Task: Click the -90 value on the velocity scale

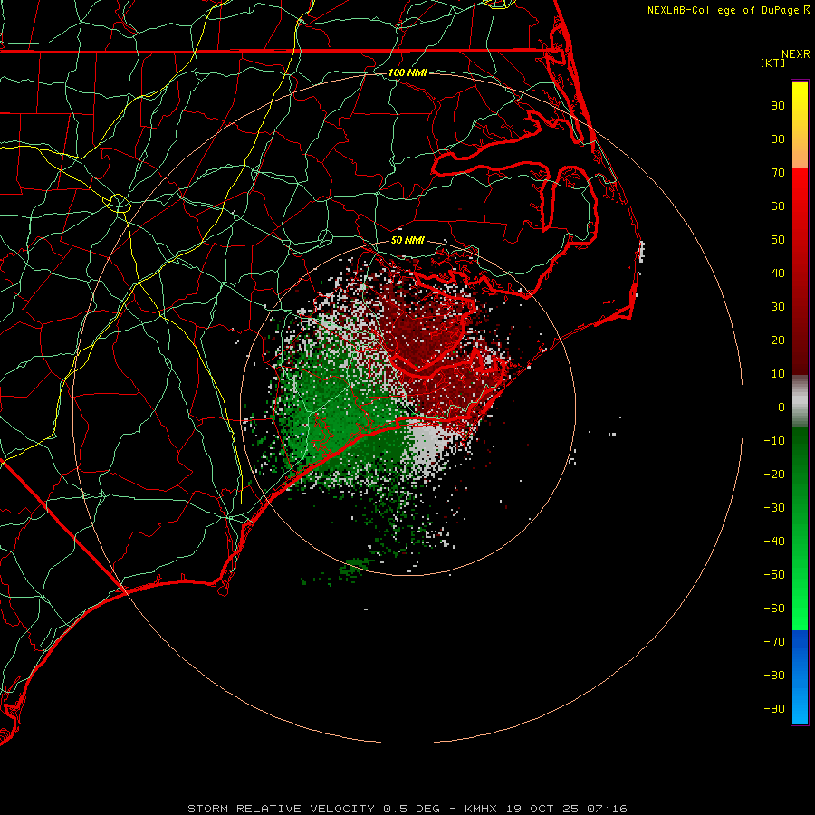Action: click(774, 709)
